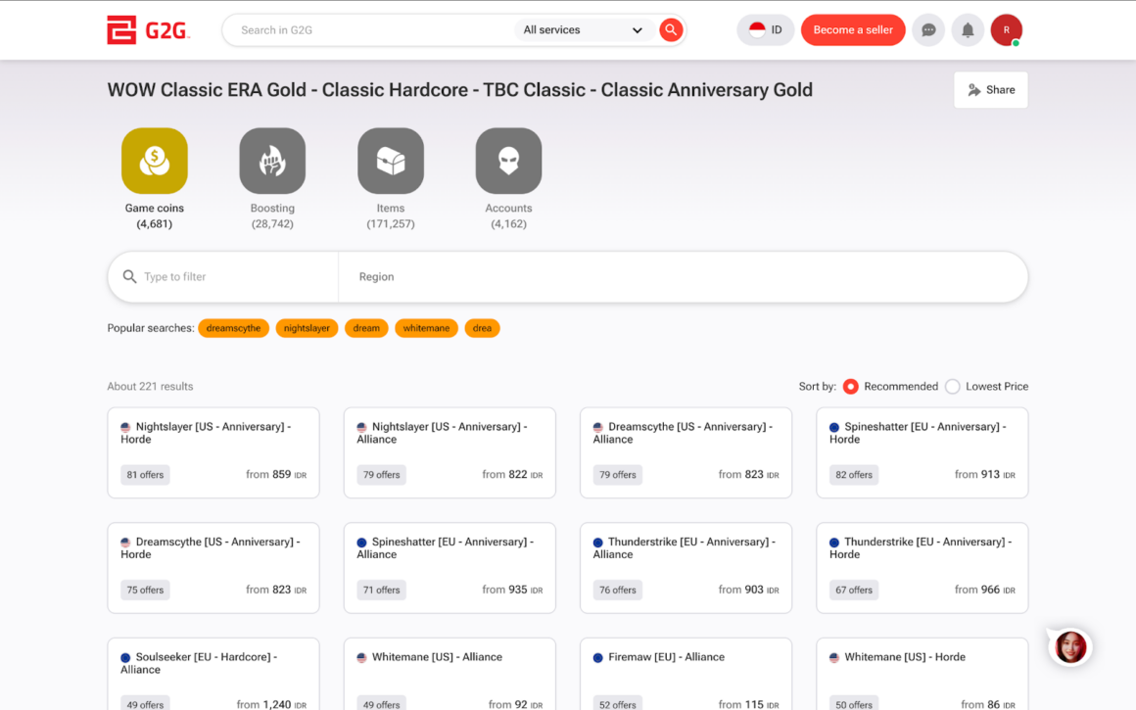Select the Game coins category icon
1136x710 pixels.
tap(155, 161)
